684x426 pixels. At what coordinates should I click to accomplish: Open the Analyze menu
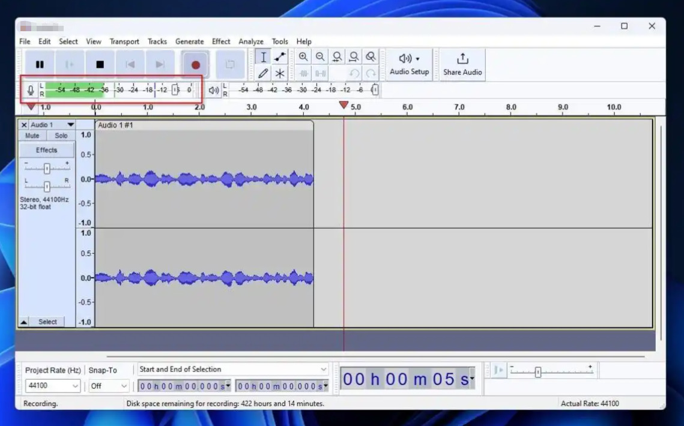click(251, 41)
